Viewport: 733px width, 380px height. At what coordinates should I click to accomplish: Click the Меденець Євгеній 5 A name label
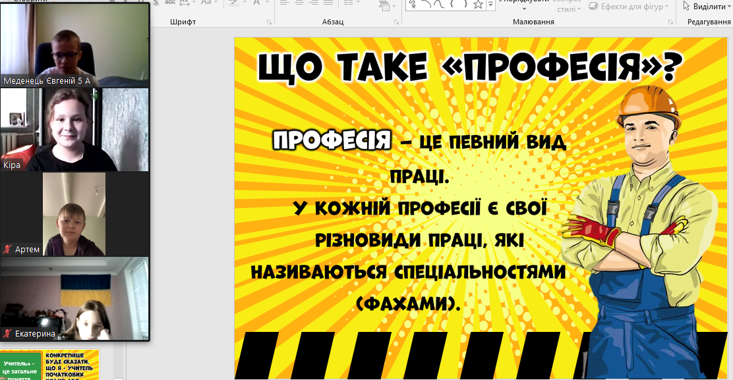[x=47, y=81]
